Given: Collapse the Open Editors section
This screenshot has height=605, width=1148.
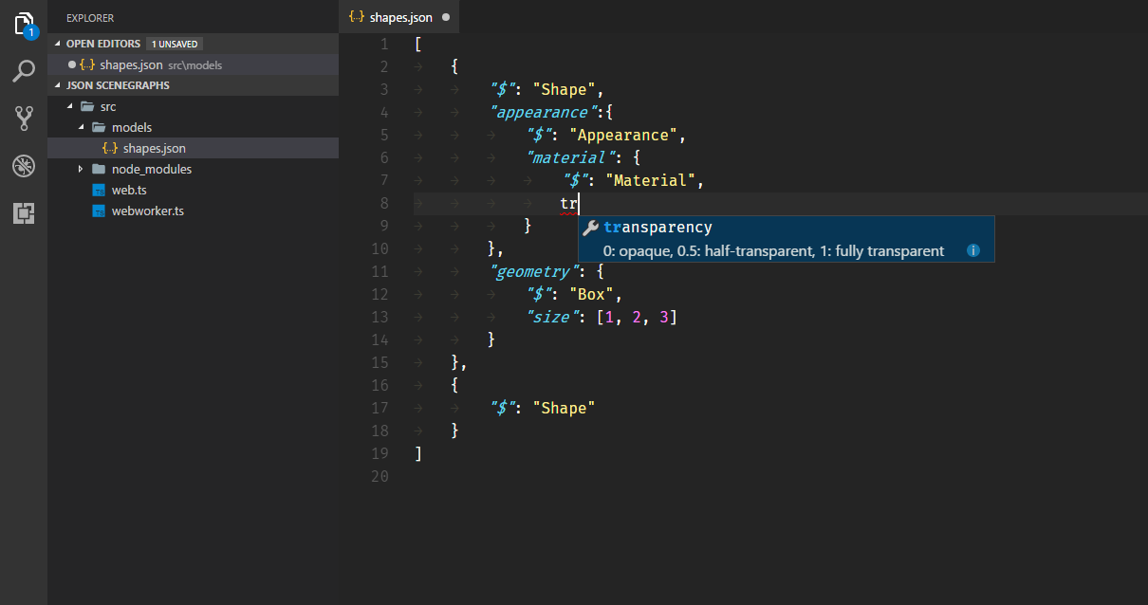Looking at the screenshot, I should (x=59, y=44).
